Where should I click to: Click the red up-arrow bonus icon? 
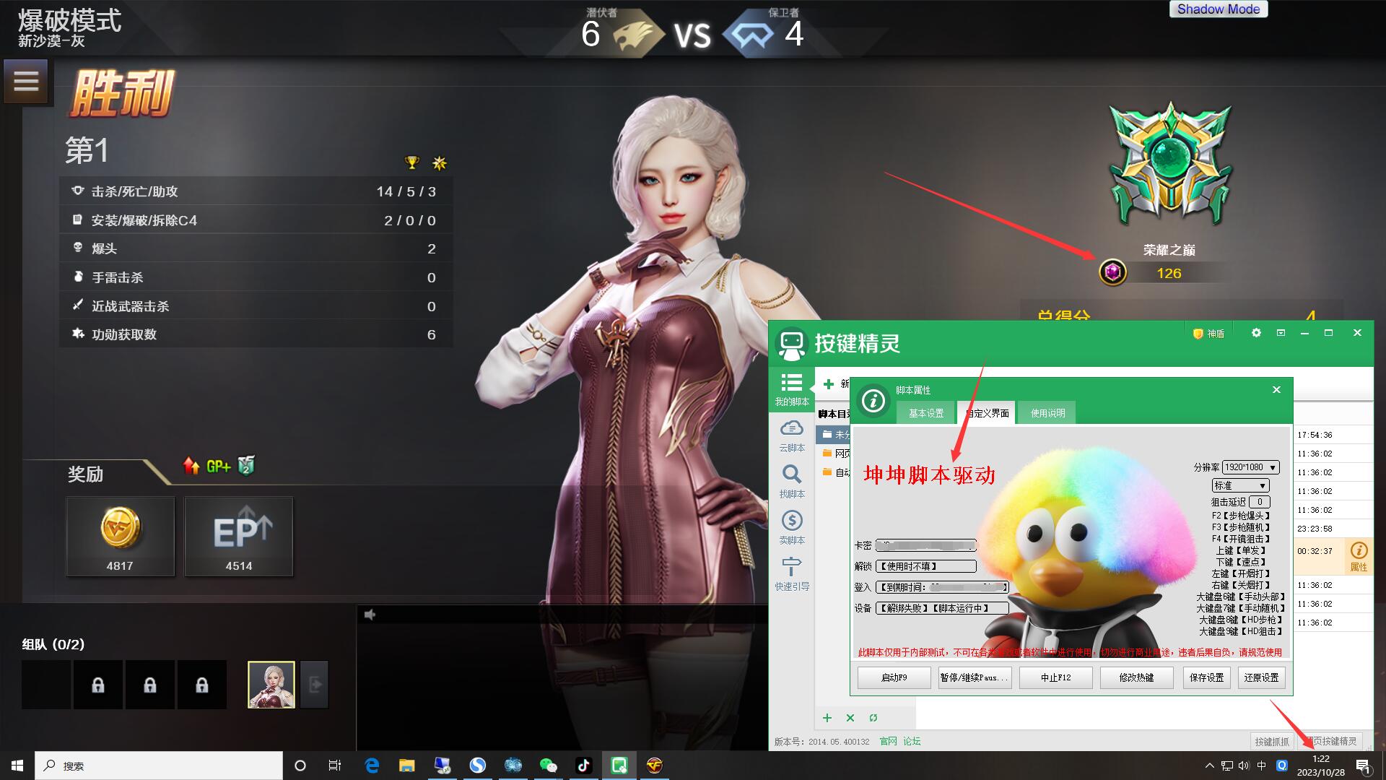point(191,466)
